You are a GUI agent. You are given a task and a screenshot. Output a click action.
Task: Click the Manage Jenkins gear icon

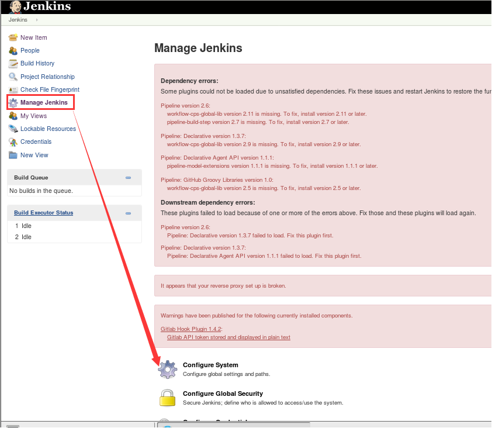pos(13,103)
